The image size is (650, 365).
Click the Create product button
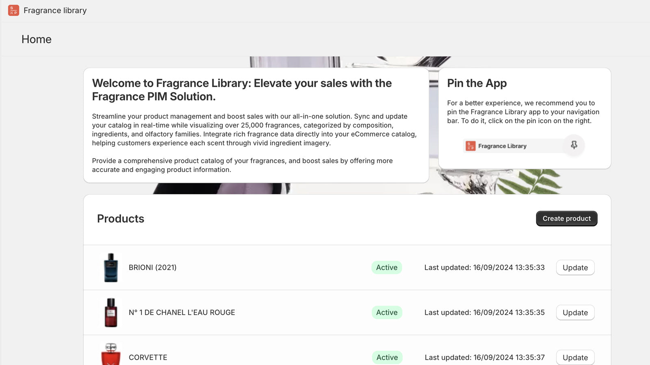coord(567,219)
